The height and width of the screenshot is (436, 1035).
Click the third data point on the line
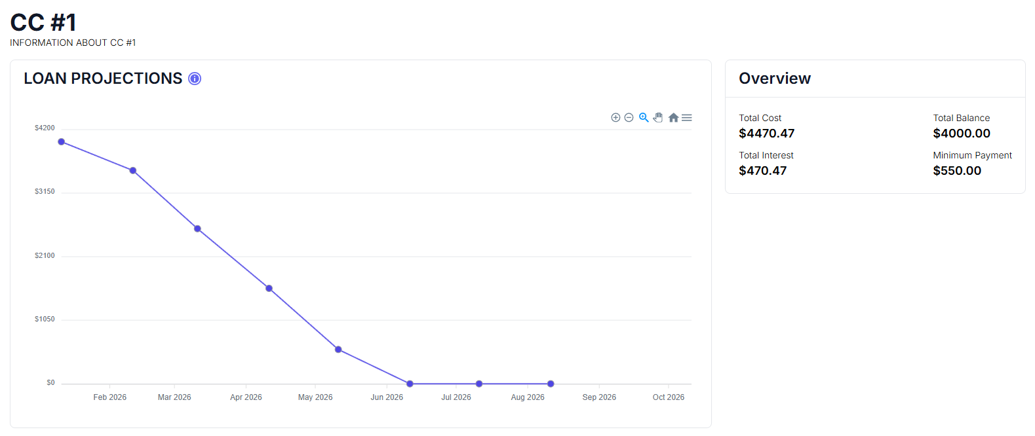[x=197, y=229]
